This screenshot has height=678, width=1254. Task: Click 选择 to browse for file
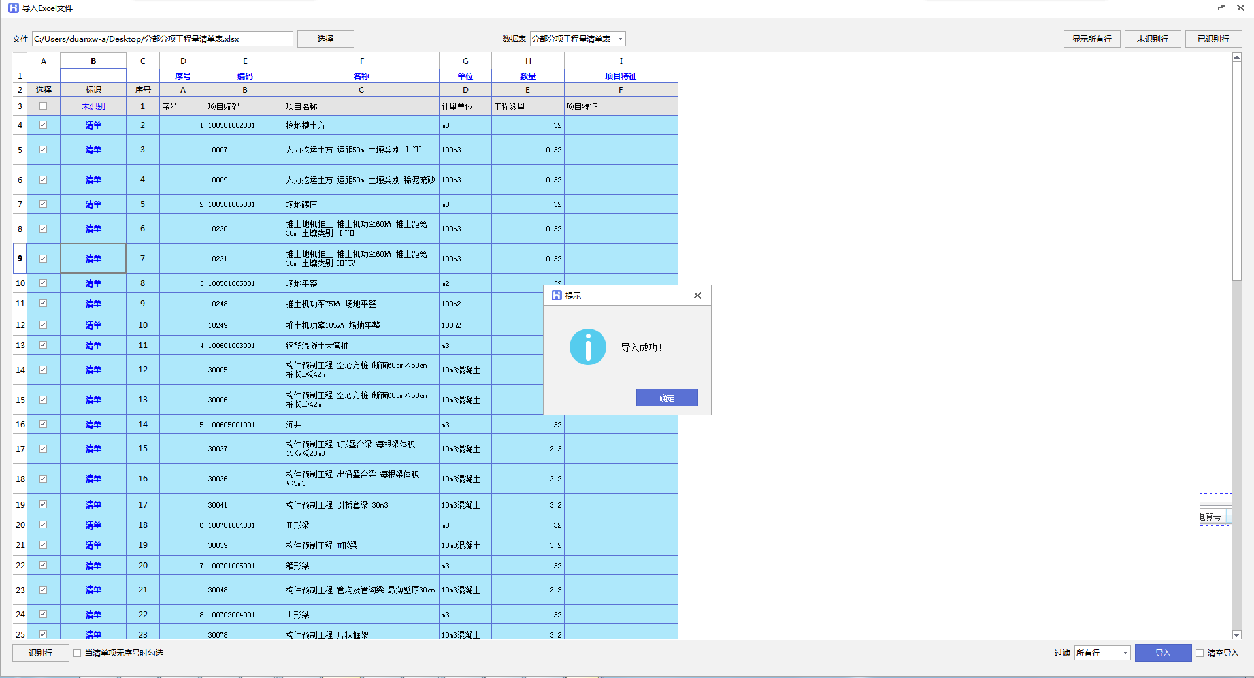point(325,39)
